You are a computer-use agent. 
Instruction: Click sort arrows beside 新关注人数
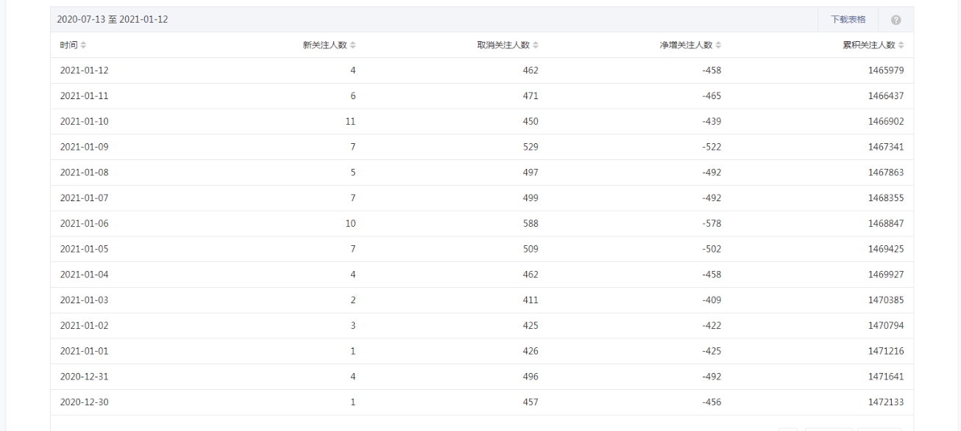[x=352, y=46]
